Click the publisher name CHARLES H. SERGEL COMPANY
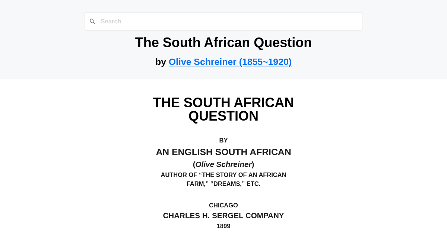The width and height of the screenshot is (447, 233). click(223, 215)
